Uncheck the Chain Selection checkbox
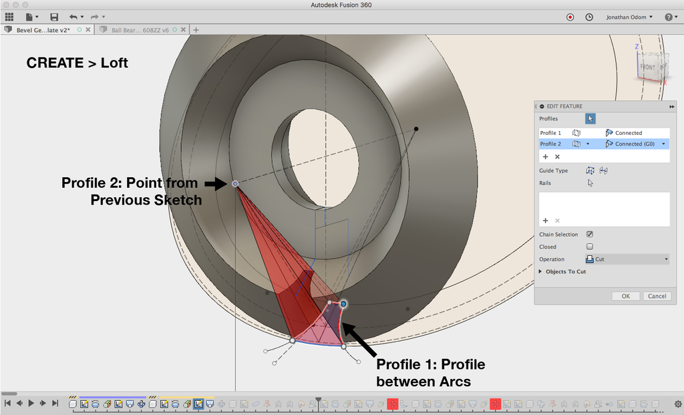The image size is (684, 415). point(590,235)
